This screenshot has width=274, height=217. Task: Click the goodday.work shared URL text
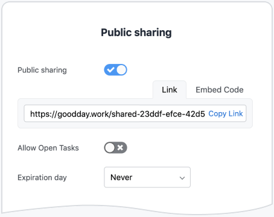pos(118,114)
